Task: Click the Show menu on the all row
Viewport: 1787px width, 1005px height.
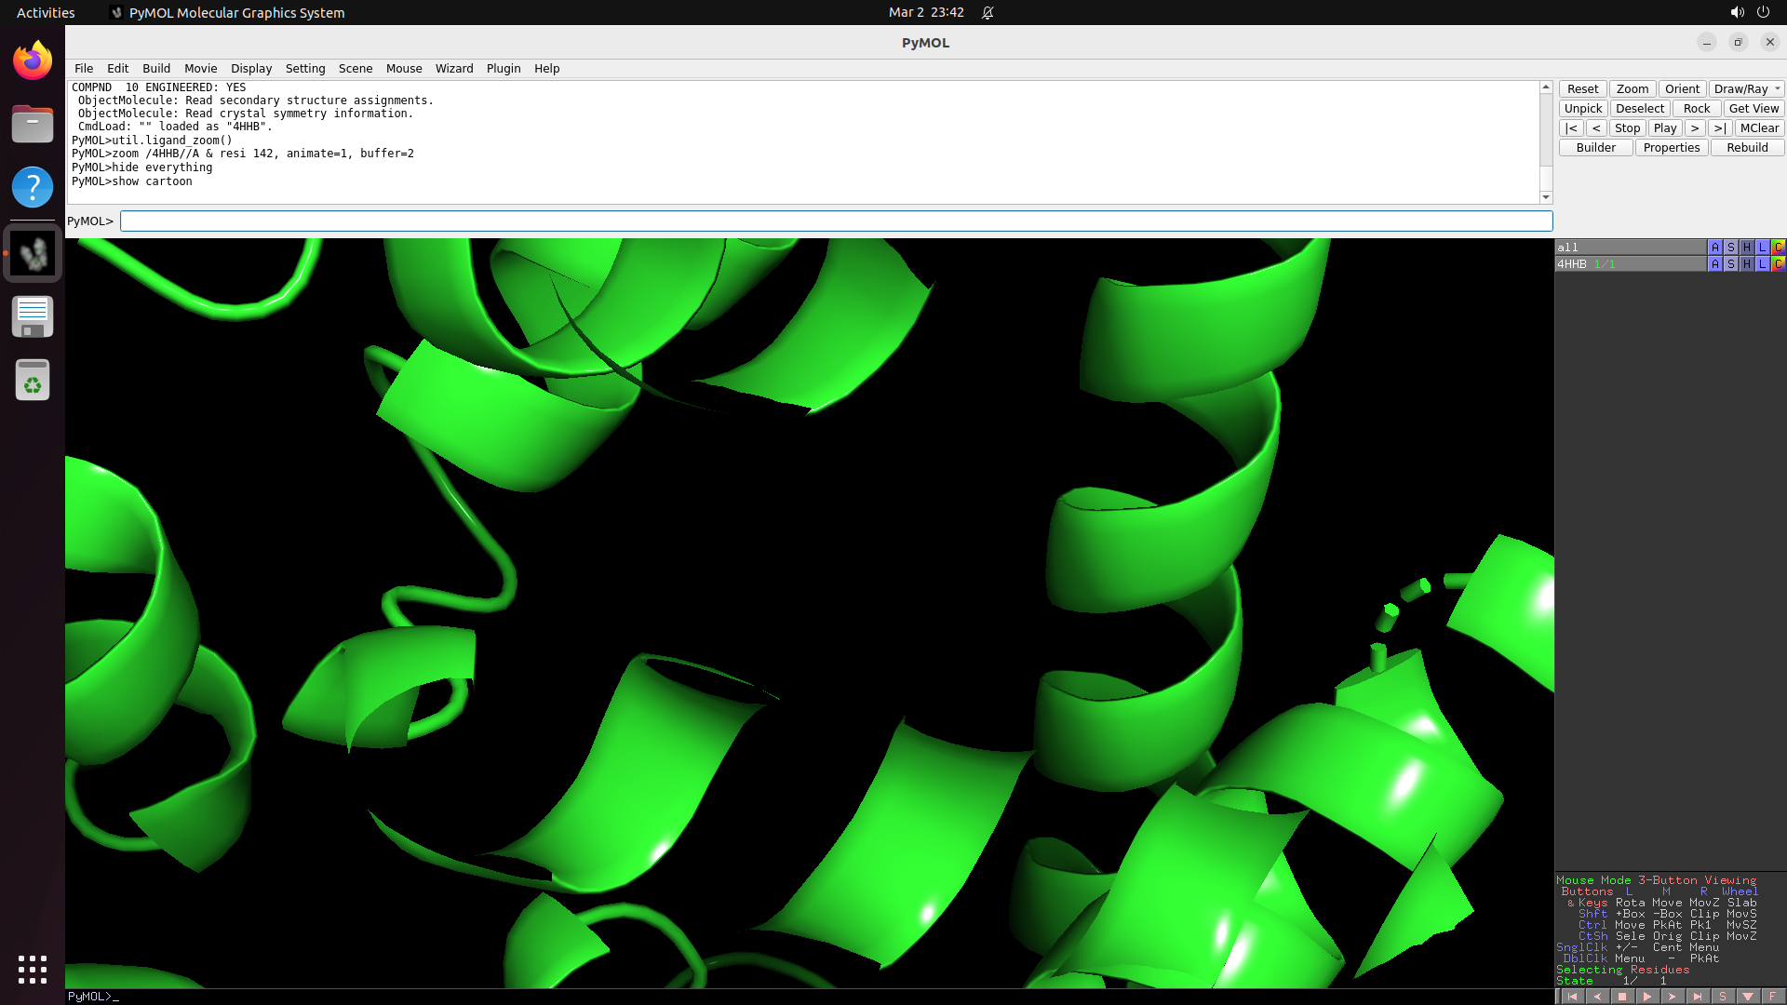Action: click(1731, 248)
